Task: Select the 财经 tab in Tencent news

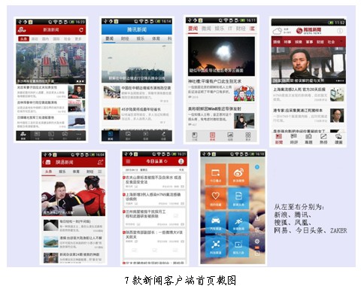Action: click(125, 38)
